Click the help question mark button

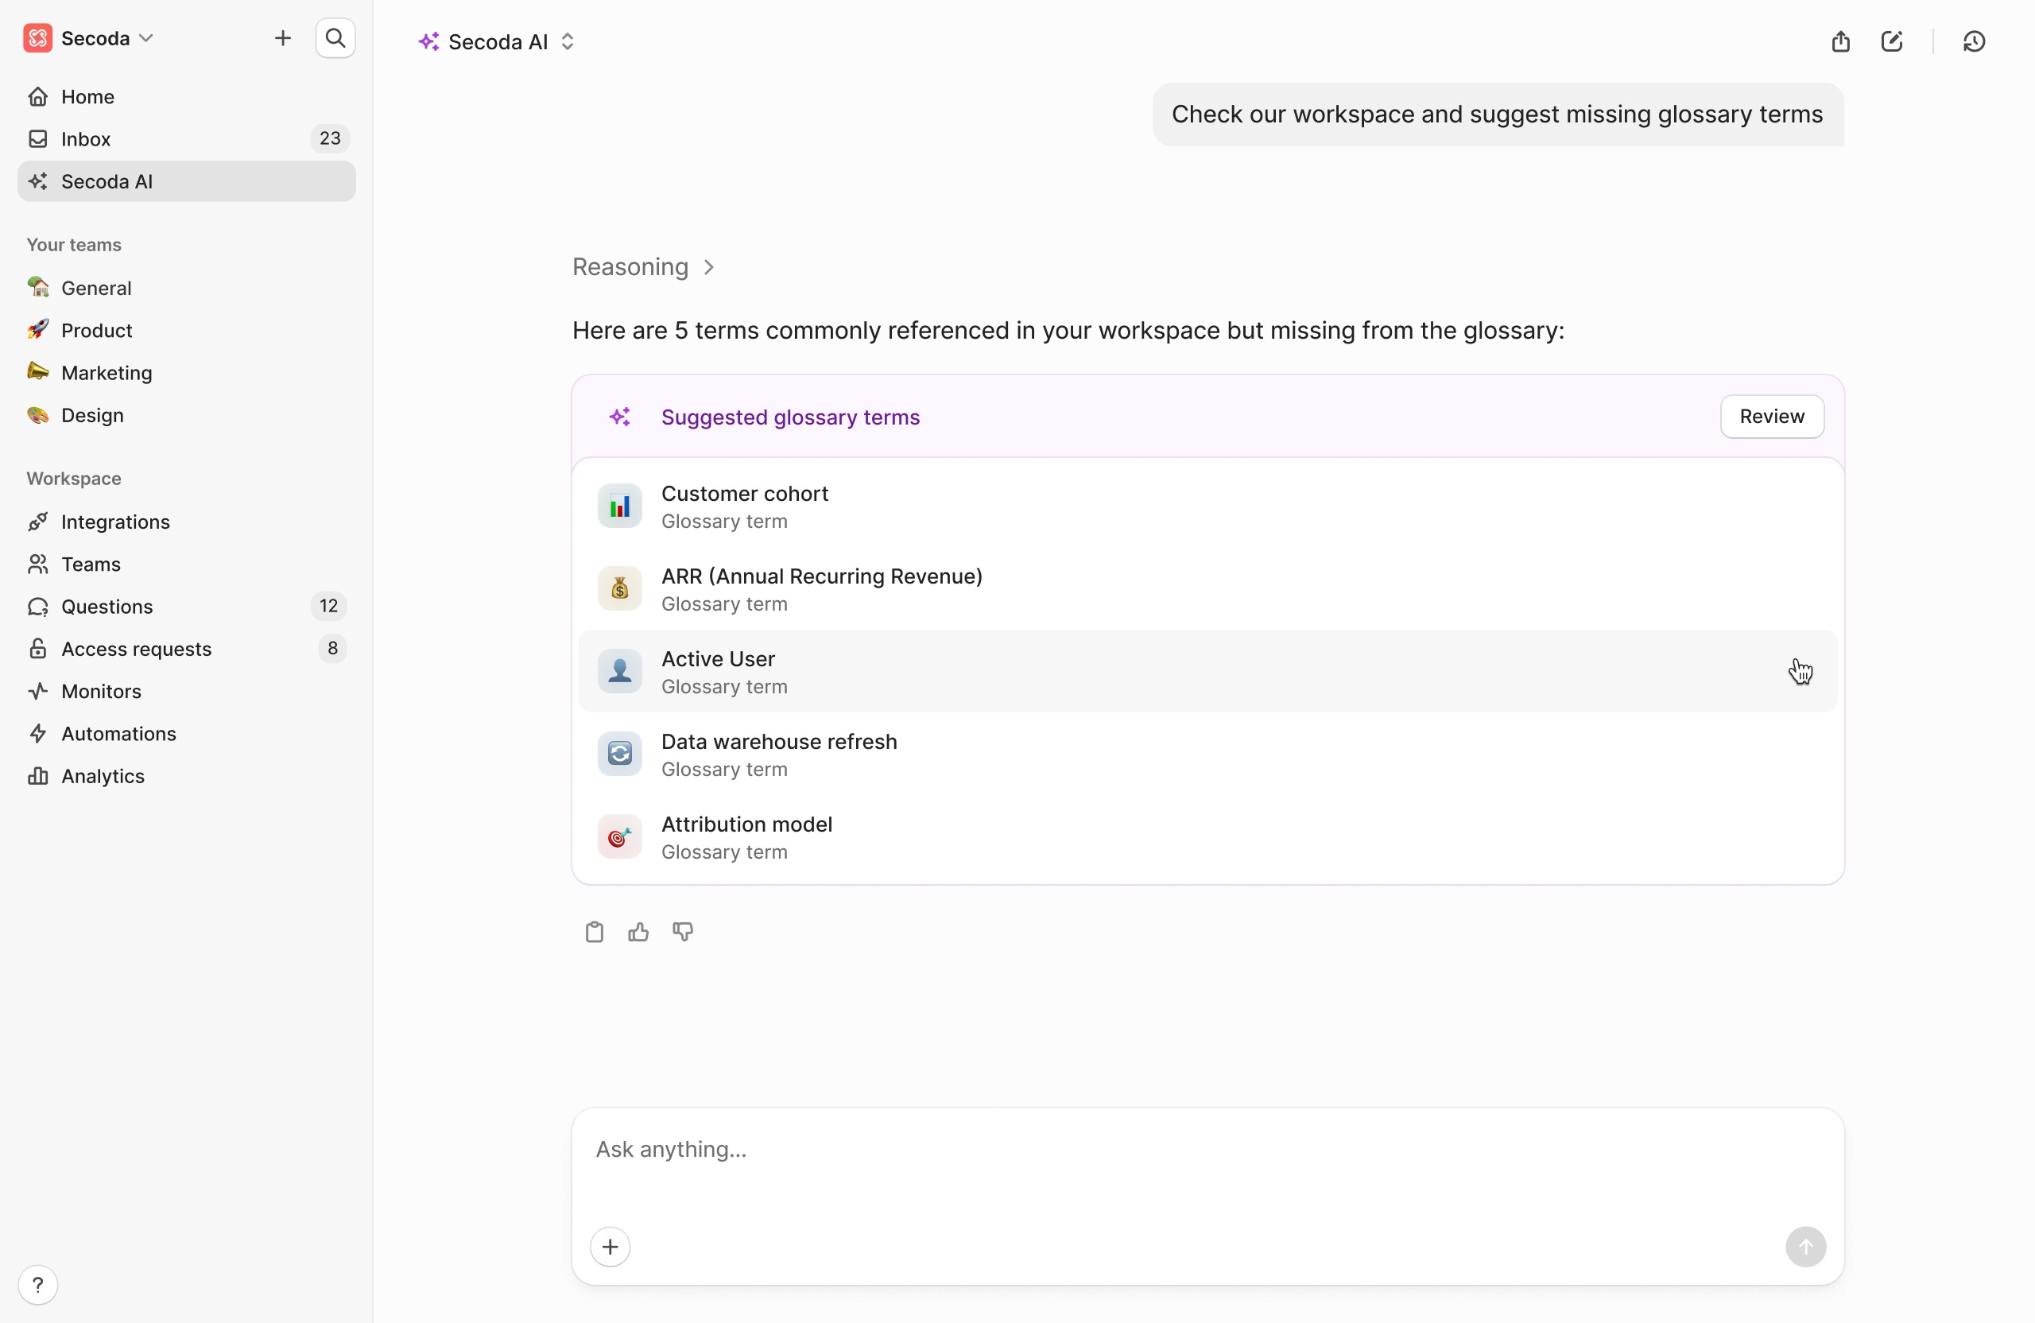(37, 1285)
